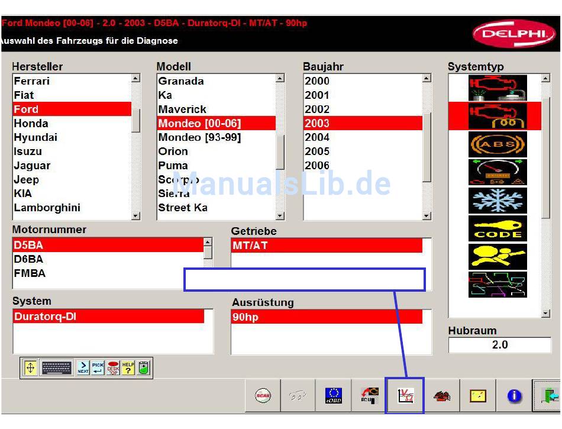Select Lamborghini manufacturer

click(72, 208)
